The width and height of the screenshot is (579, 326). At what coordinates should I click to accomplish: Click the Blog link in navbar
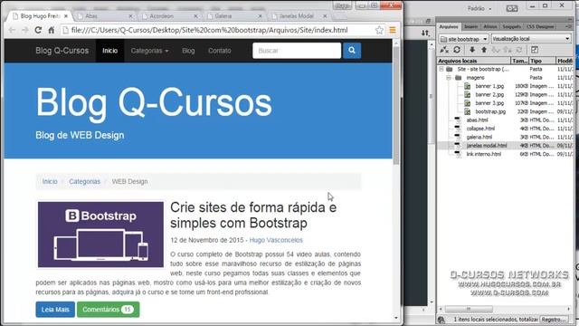[188, 51]
